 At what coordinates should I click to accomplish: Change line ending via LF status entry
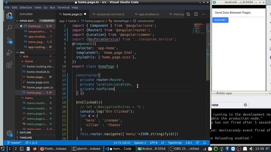tap(163, 143)
